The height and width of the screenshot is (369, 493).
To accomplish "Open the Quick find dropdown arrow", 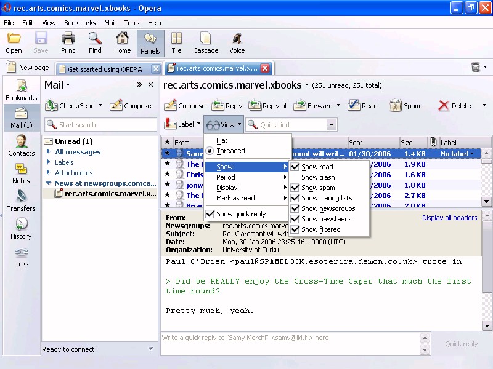I will pyautogui.click(x=332, y=125).
